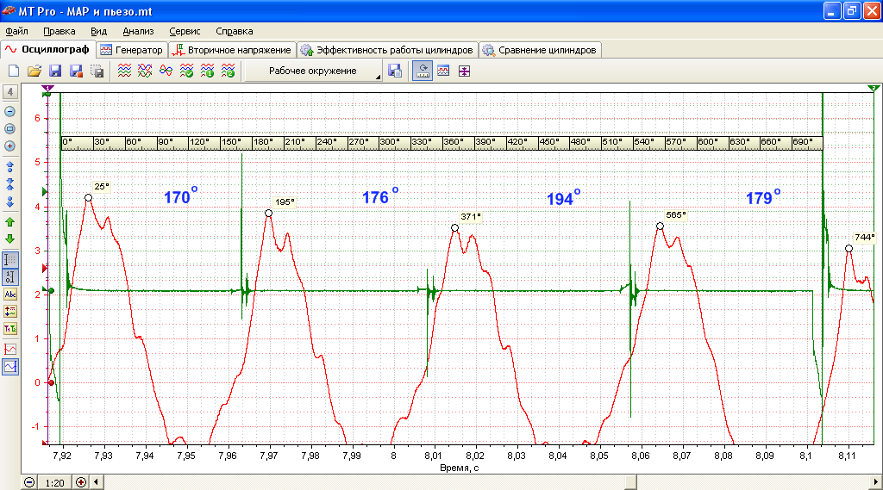Switch to the Вторичное напряжение tab
Screen dimensions: 883x490
click(232, 50)
